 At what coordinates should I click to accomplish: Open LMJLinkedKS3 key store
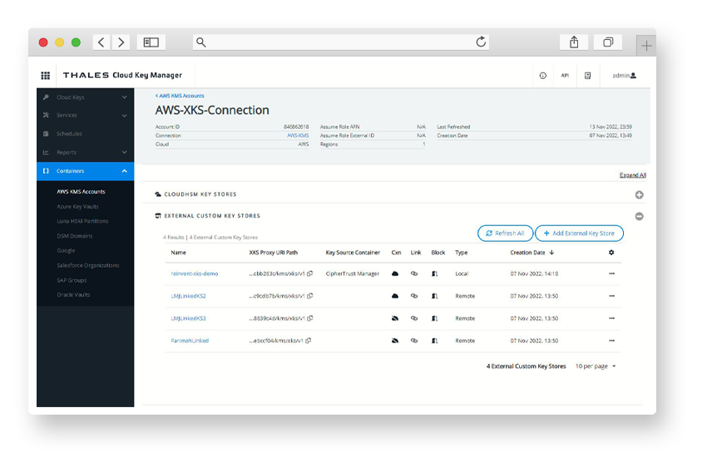click(x=189, y=318)
